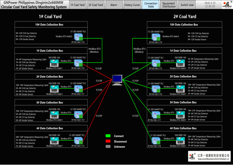Image resolution: width=233 pixels, height=165 pixels.
Task: Click SM1200B-160 module in 1# Coal Yard 3# box
Action: (x=54, y=115)
